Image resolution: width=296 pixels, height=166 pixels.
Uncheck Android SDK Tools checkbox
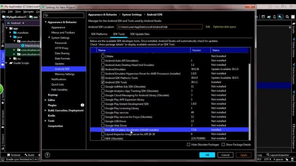103,82
